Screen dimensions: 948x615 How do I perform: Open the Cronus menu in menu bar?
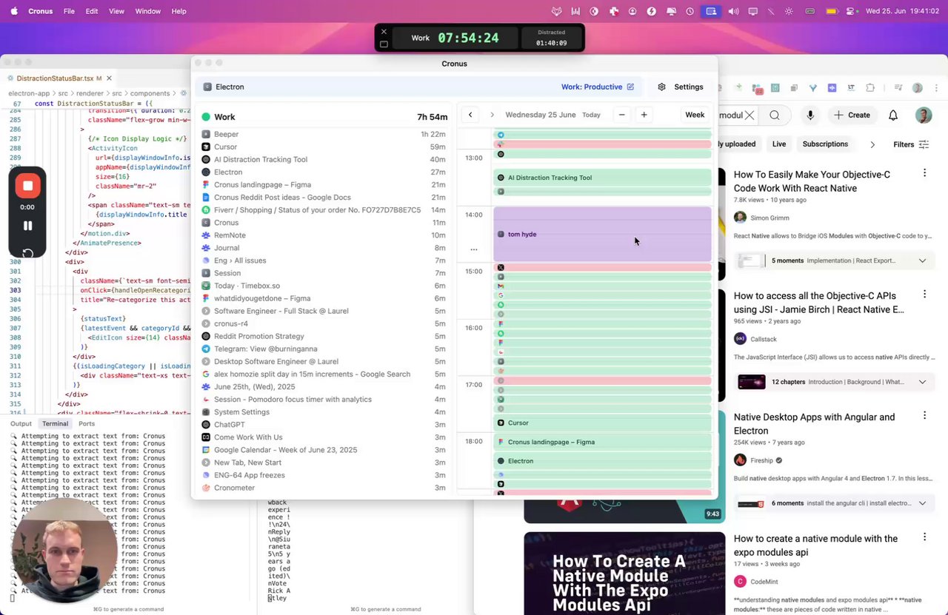point(40,11)
